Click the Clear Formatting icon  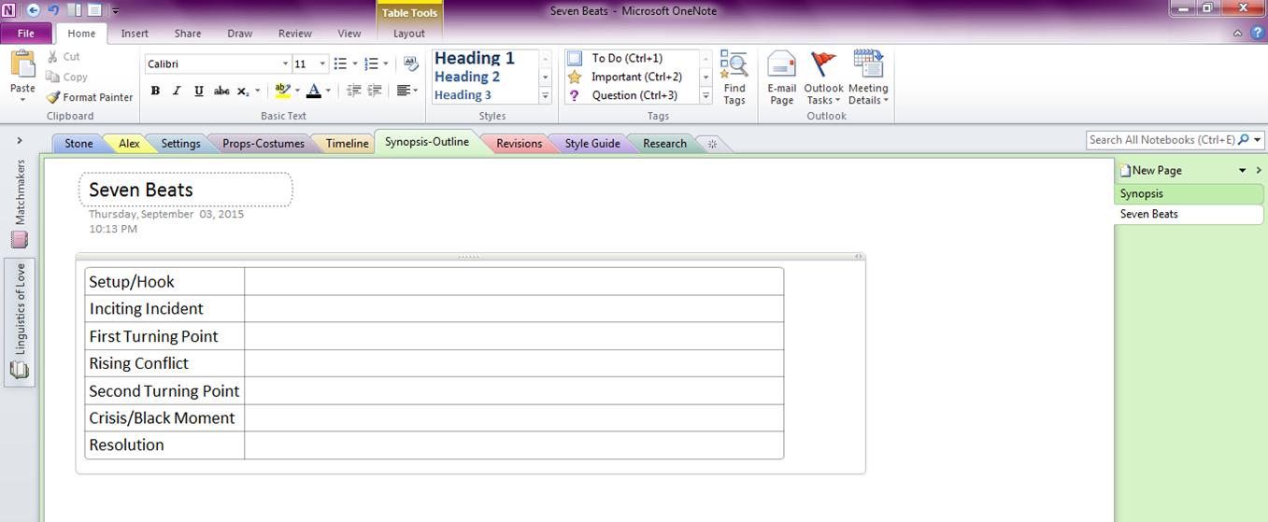[x=410, y=63]
